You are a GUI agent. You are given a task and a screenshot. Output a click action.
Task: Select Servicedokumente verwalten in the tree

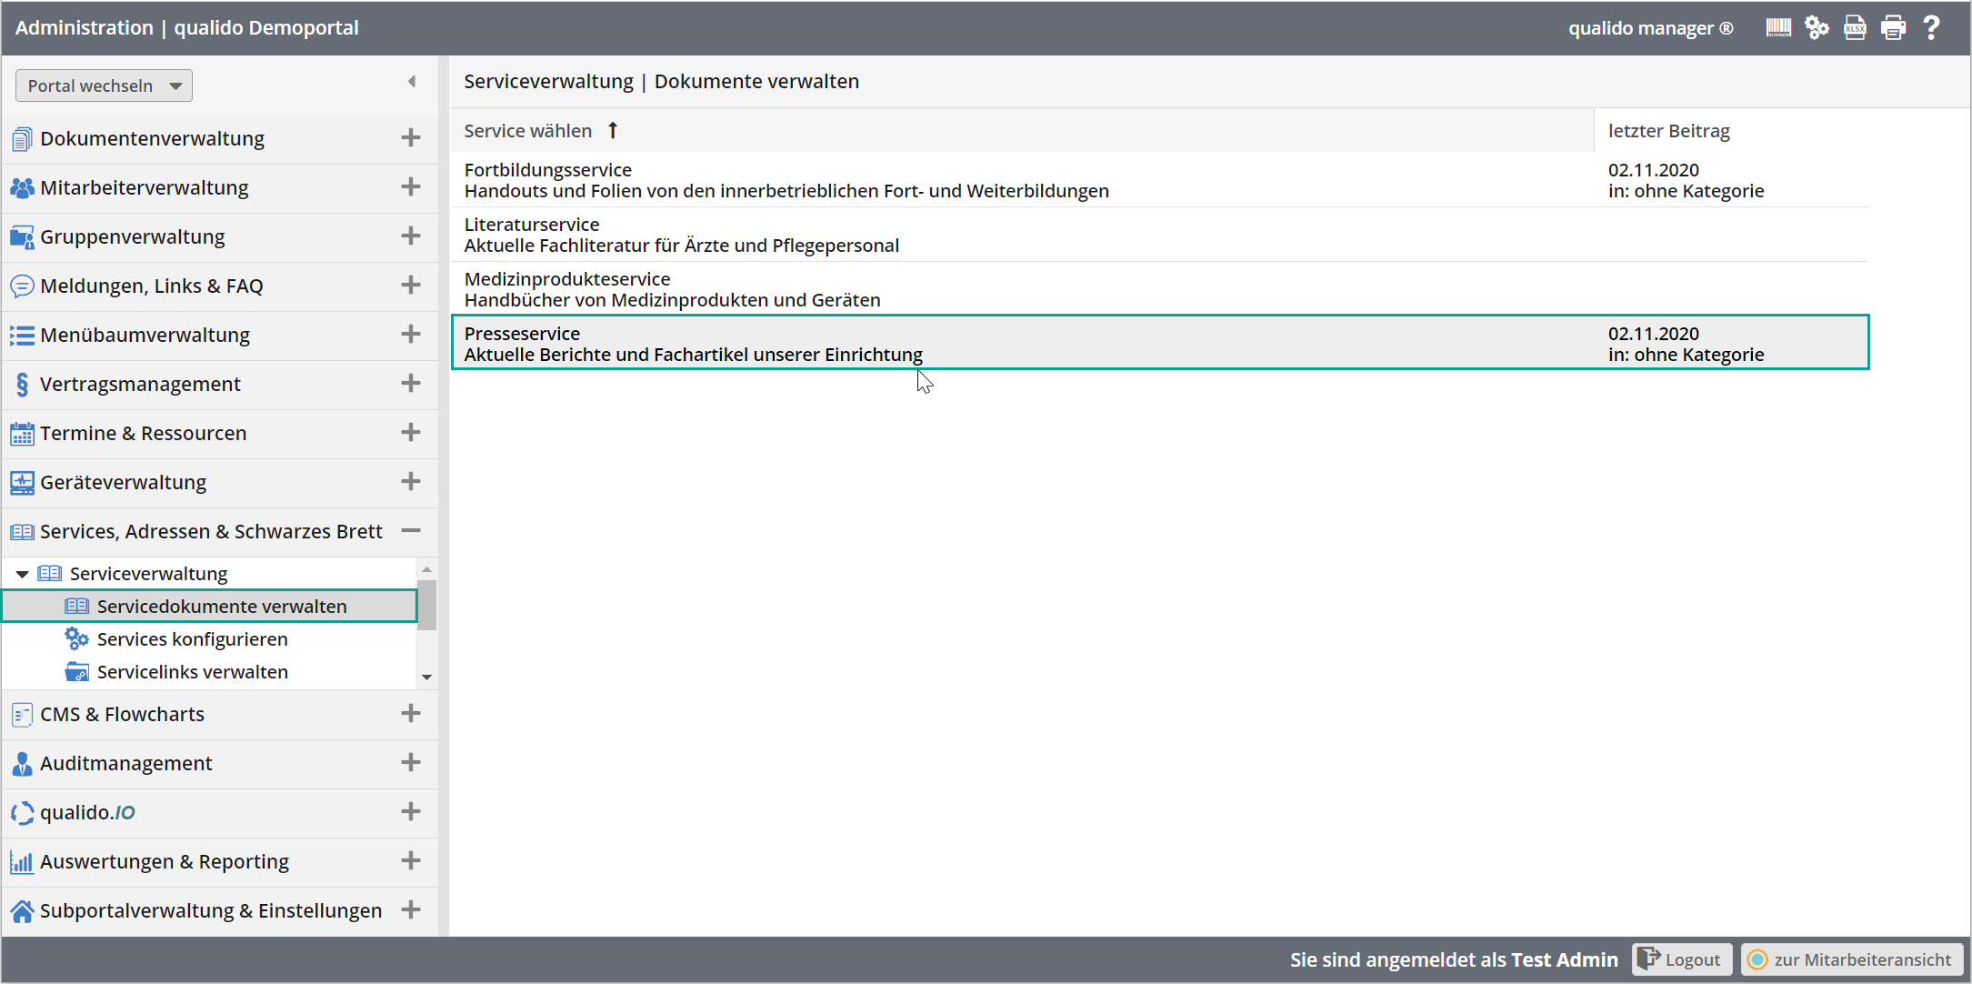(209, 607)
